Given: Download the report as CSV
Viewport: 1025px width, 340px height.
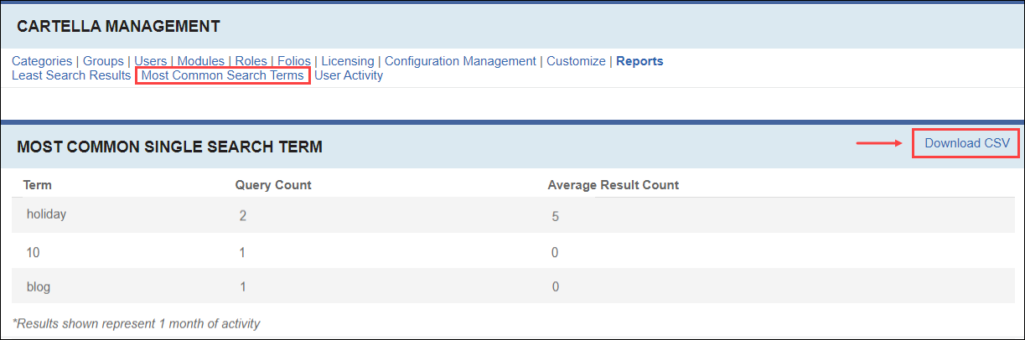Looking at the screenshot, I should pos(967,143).
